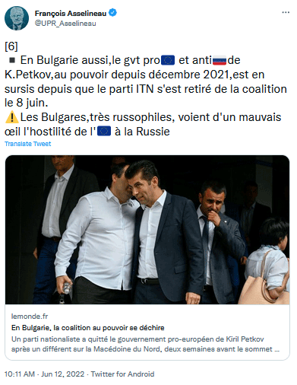Click the [6] thread number text
The image size is (297, 385).
11,46
